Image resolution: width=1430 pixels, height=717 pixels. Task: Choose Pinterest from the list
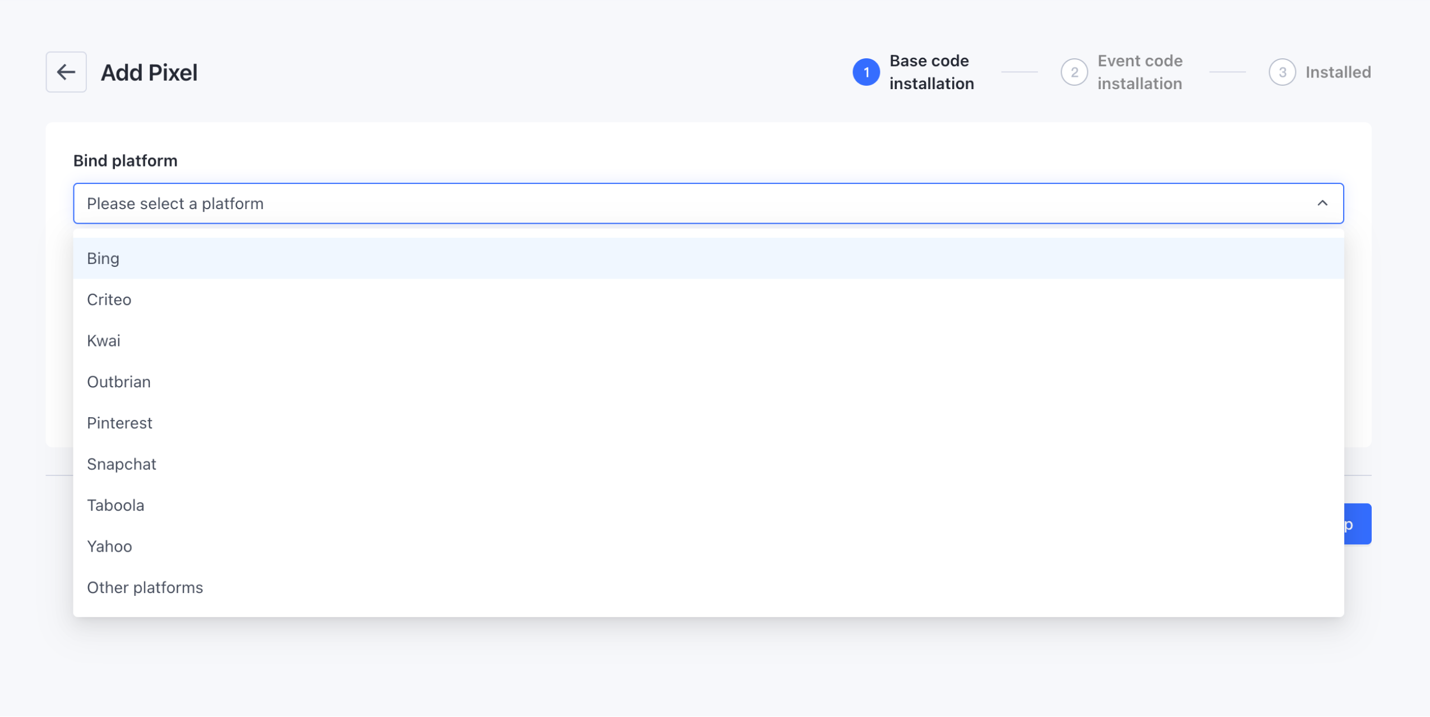(119, 423)
